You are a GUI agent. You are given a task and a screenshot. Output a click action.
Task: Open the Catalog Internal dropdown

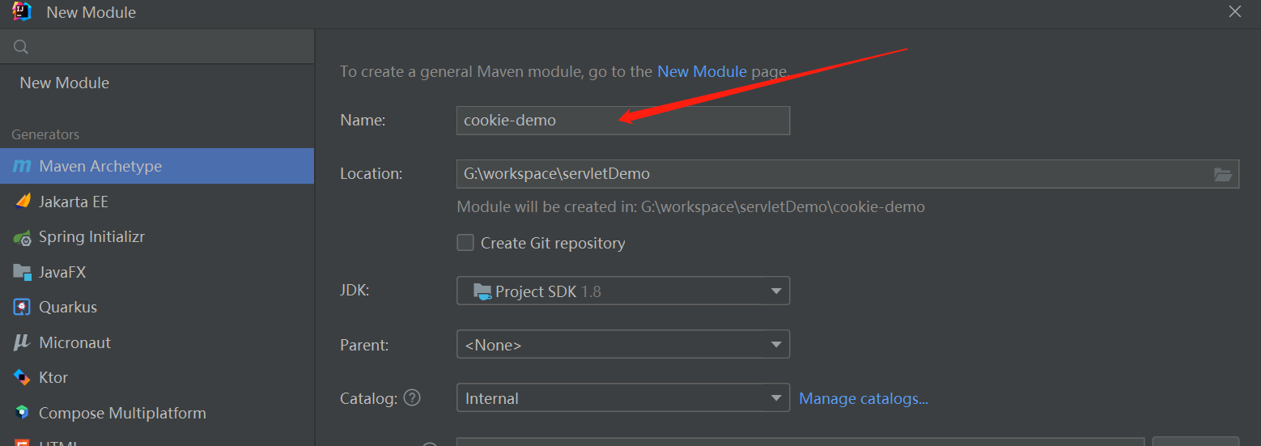coord(622,398)
